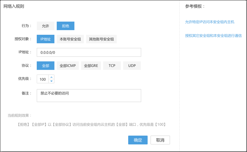Viewport: 247px width, 152px height.
Task: Open the 授权其它安全组和本安全组进行通信 template link
Action: point(213,36)
